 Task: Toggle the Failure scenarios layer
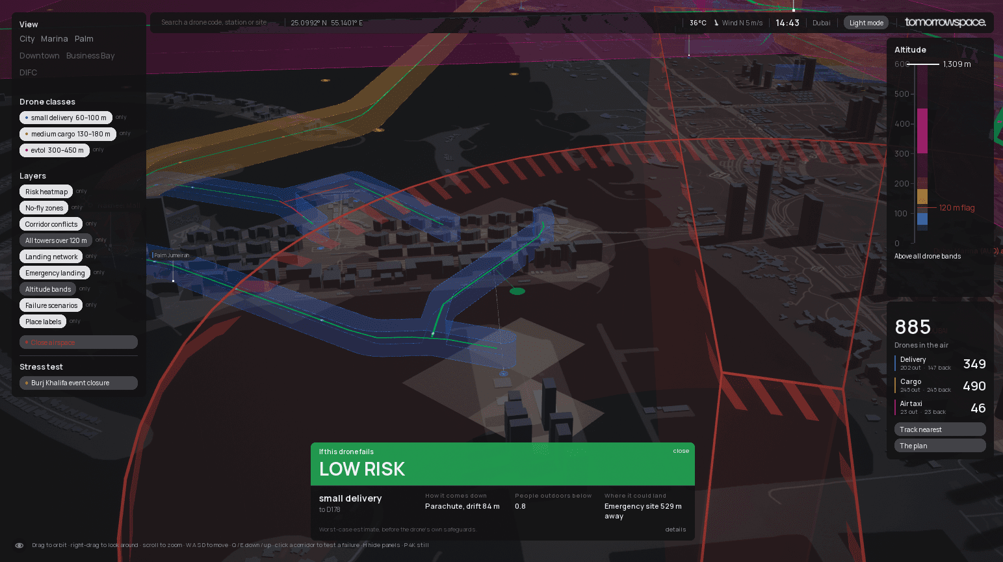51,305
